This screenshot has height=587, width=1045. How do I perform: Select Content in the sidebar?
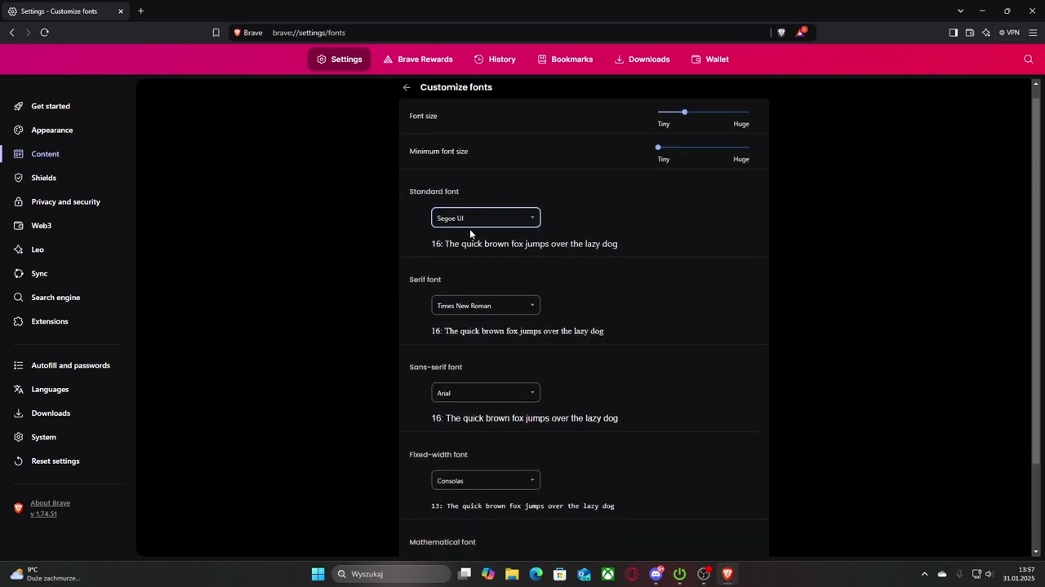tap(46, 154)
